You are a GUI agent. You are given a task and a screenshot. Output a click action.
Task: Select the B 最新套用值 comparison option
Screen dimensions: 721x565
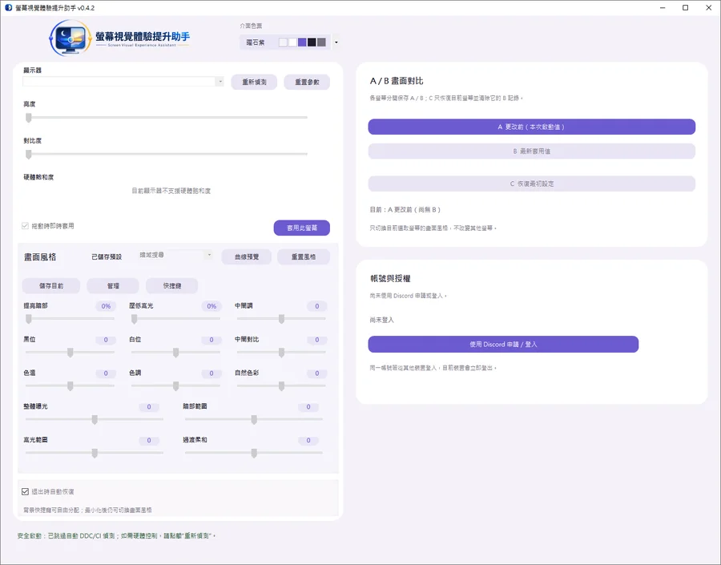pyautogui.click(x=532, y=151)
